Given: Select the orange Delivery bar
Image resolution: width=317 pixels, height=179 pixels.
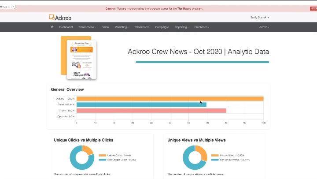Looking at the screenshot, I should 170,99.
